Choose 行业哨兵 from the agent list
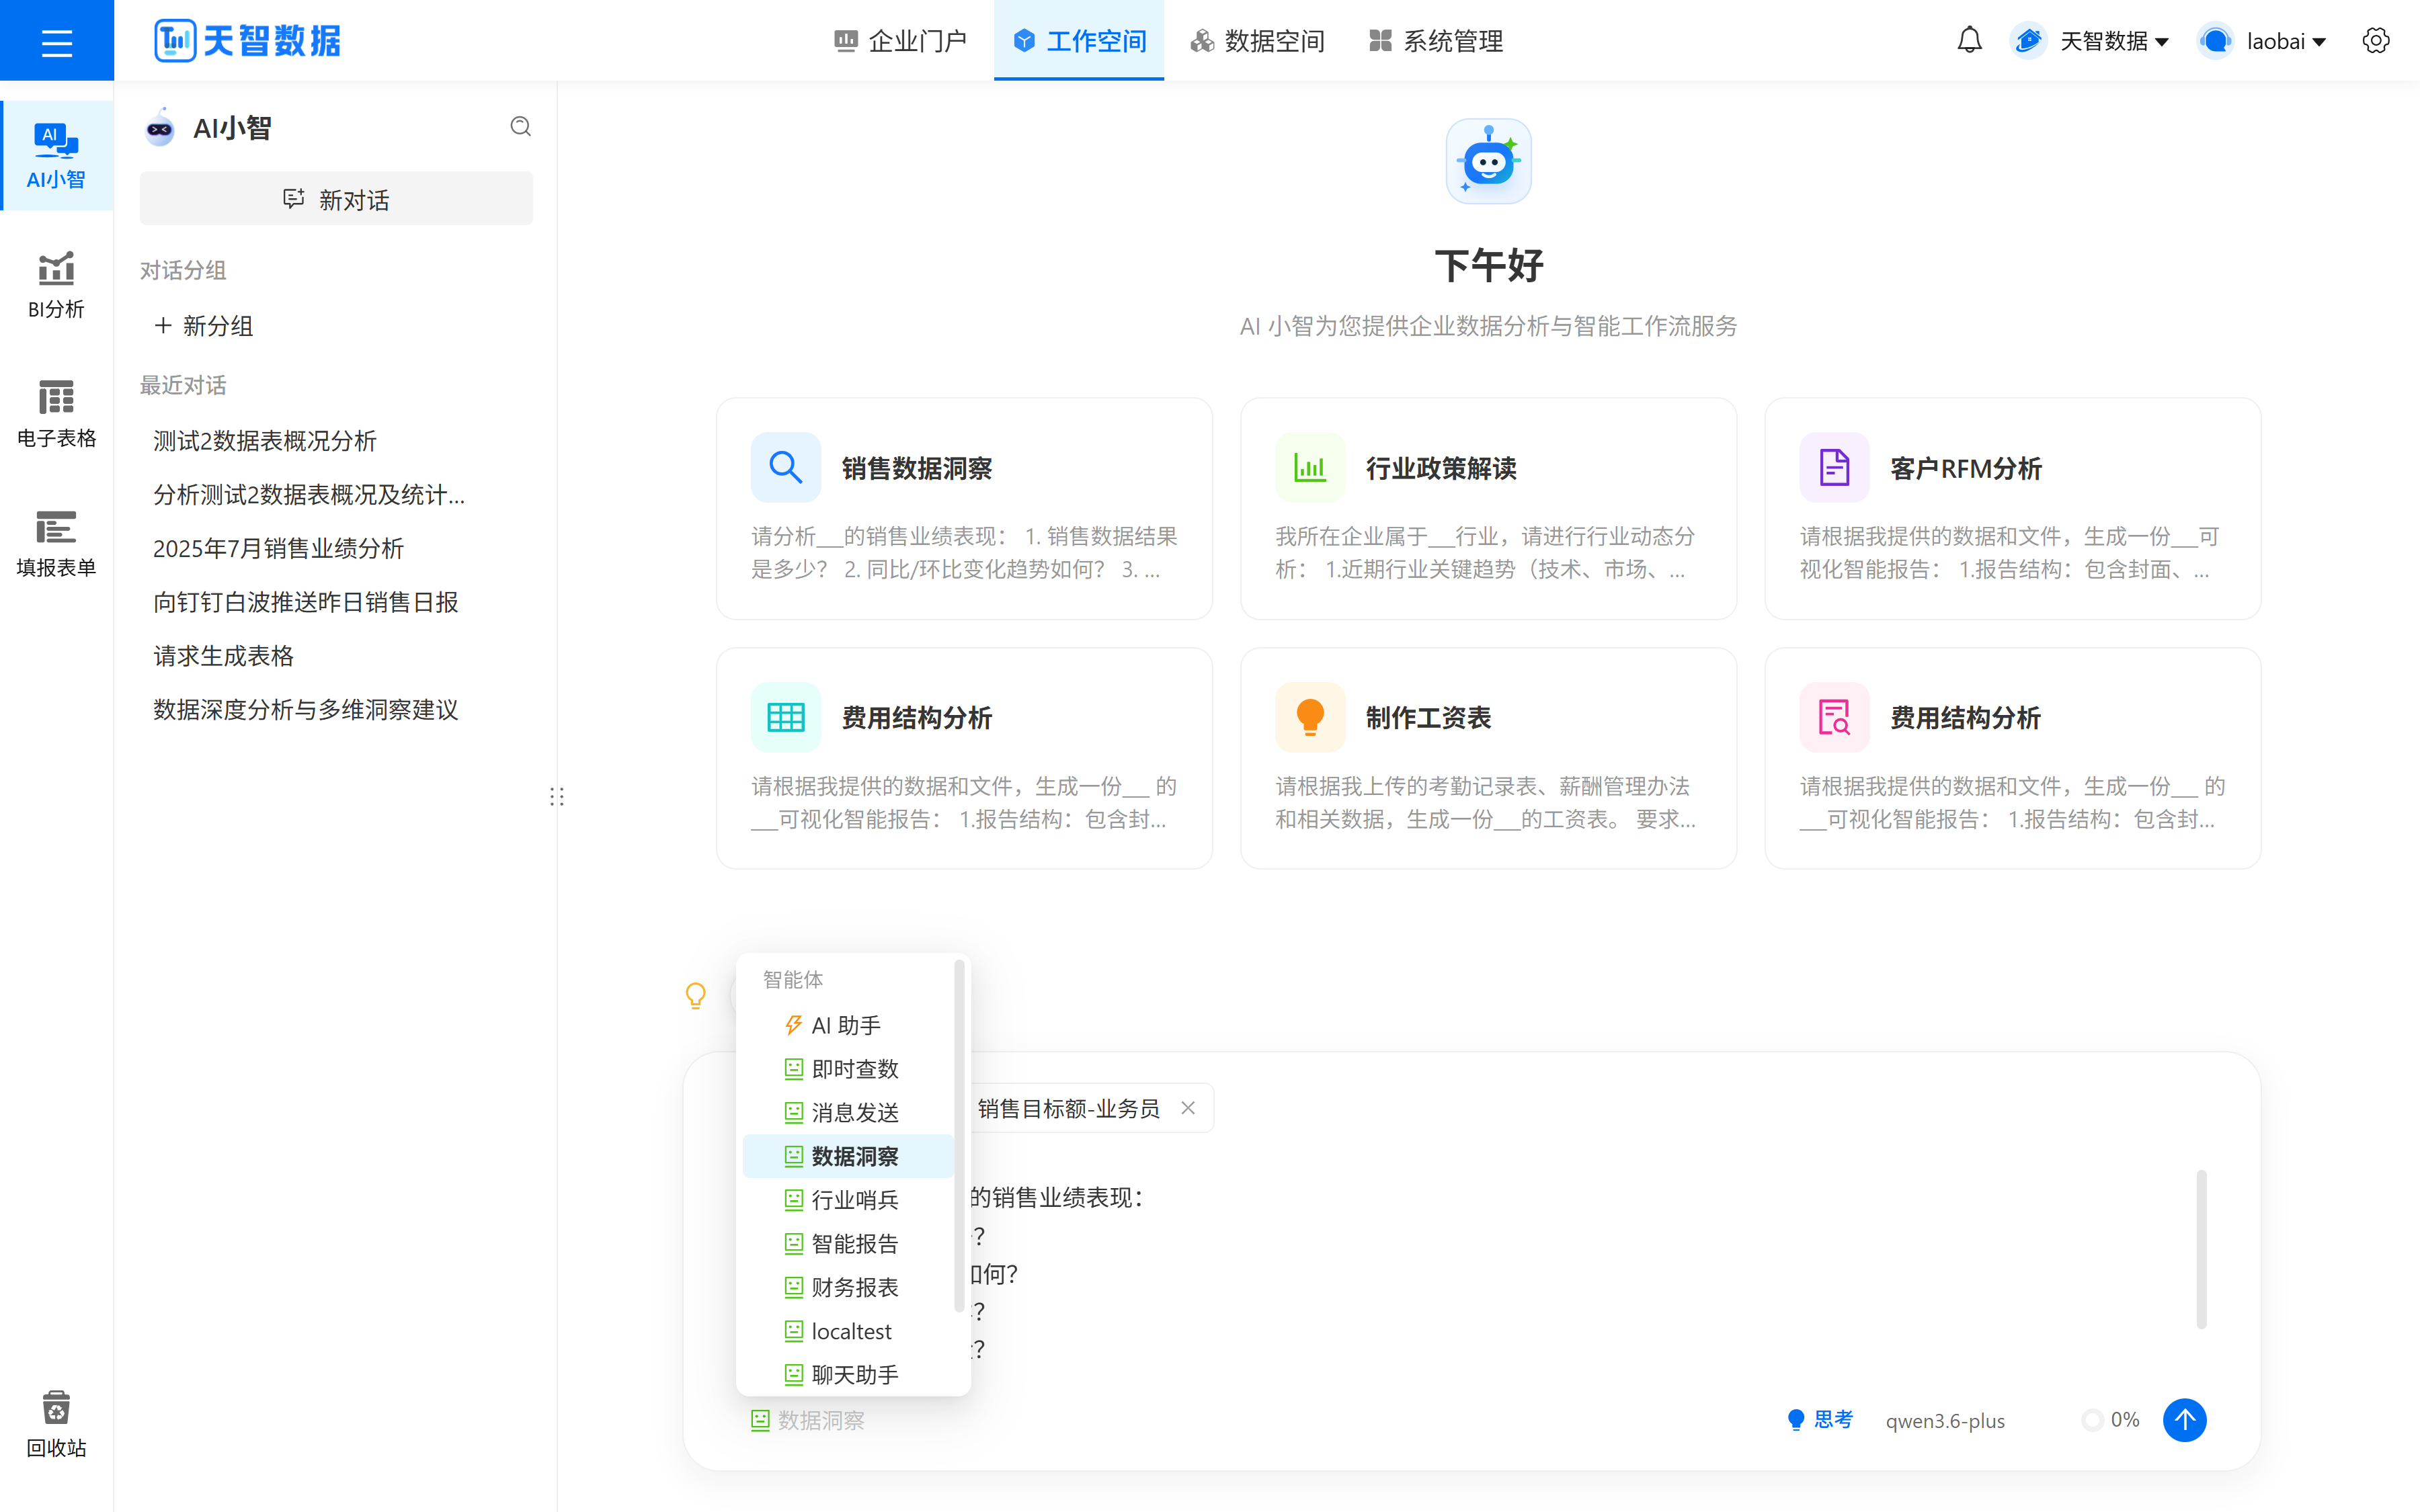The height and width of the screenshot is (1512, 2420). [x=848, y=1200]
